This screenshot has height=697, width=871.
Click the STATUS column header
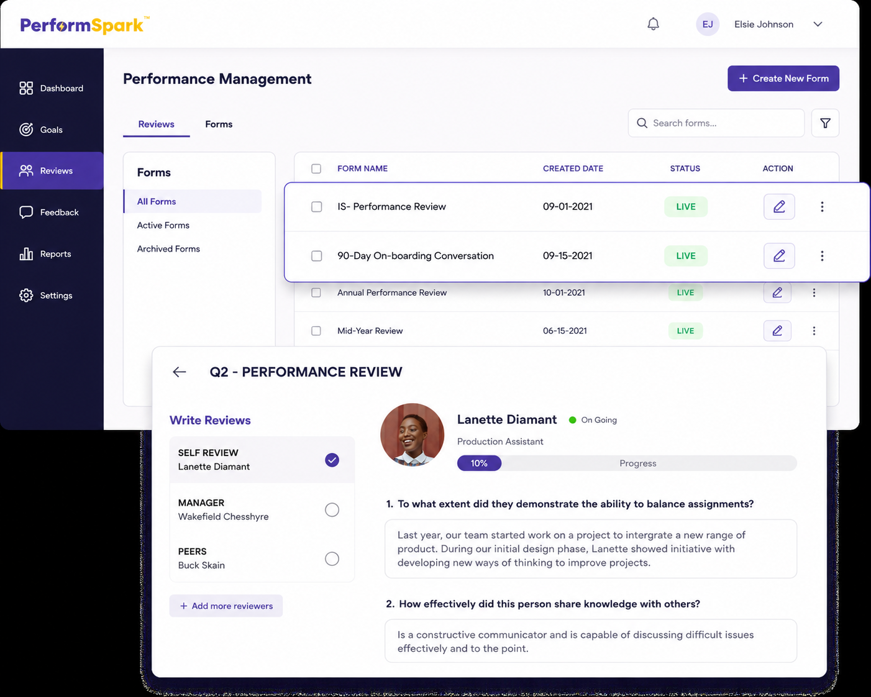(685, 168)
